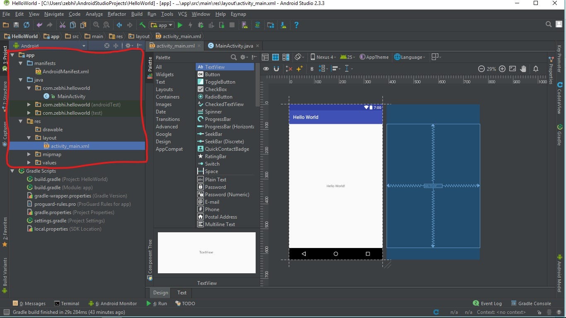Image resolution: width=566 pixels, height=318 pixels.
Task: Toggle the Autoconnect magnet icon
Action: tap(276, 69)
